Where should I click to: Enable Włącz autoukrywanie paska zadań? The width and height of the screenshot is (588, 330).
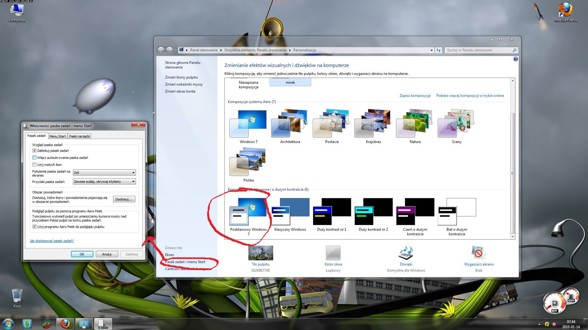pyautogui.click(x=34, y=158)
